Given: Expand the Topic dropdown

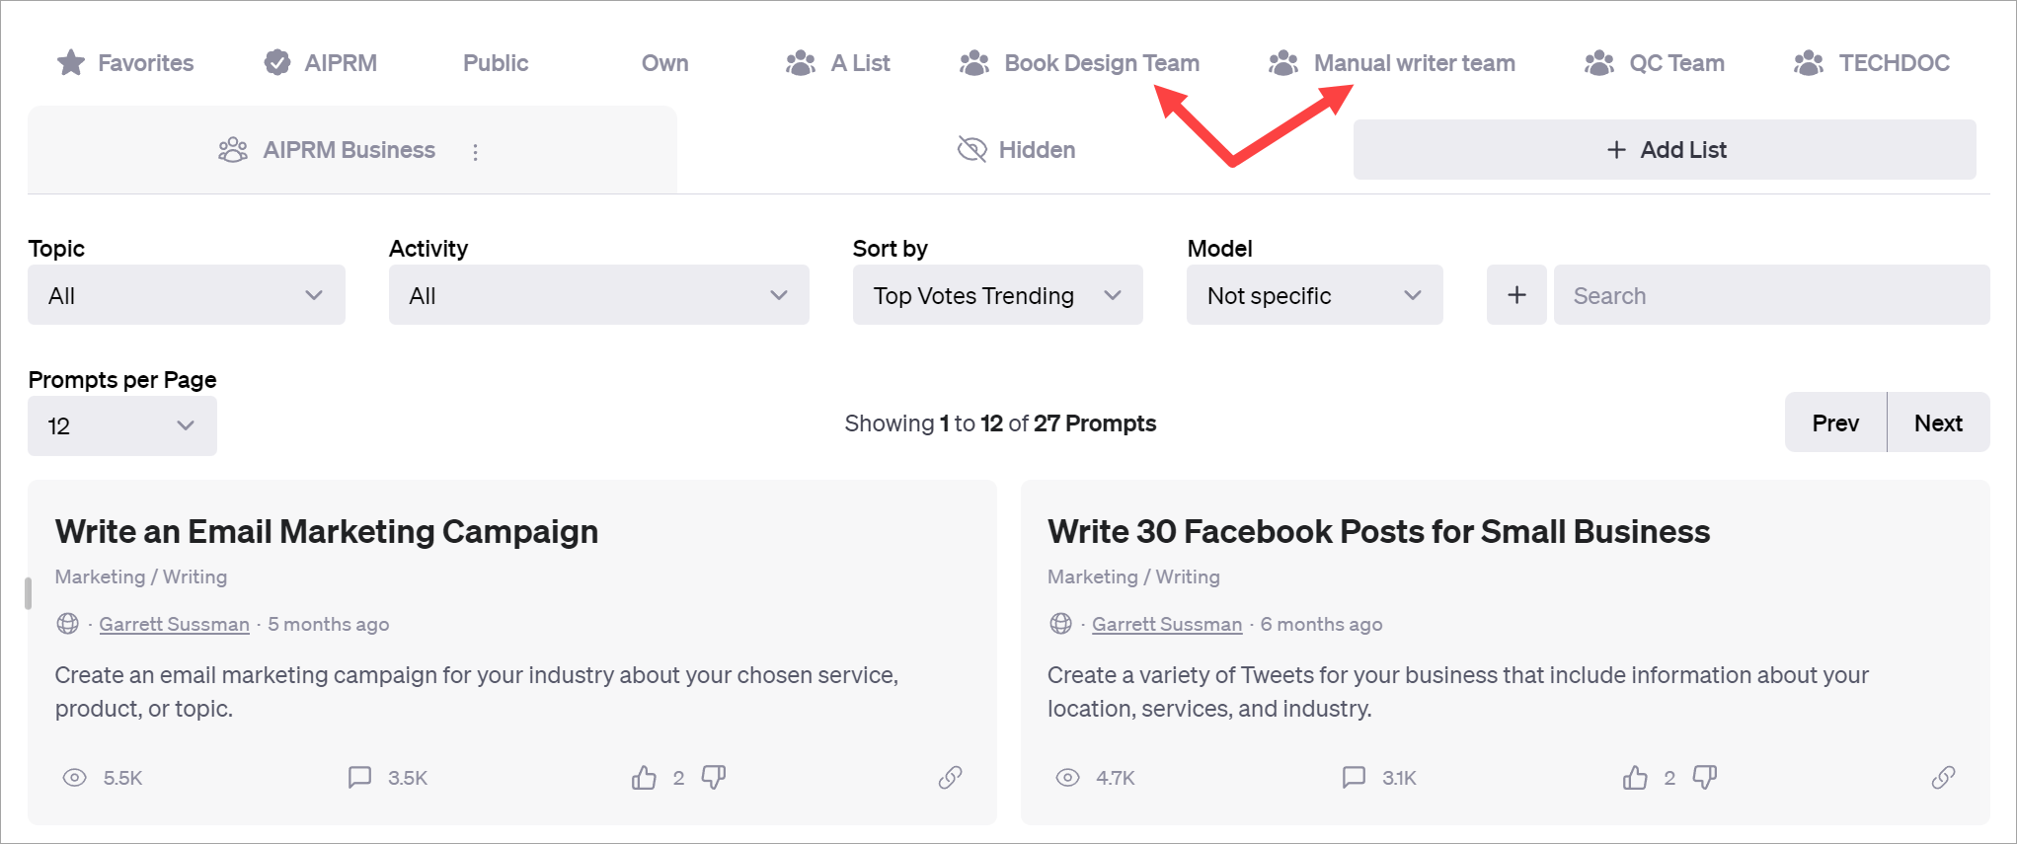Looking at the screenshot, I should (x=187, y=295).
